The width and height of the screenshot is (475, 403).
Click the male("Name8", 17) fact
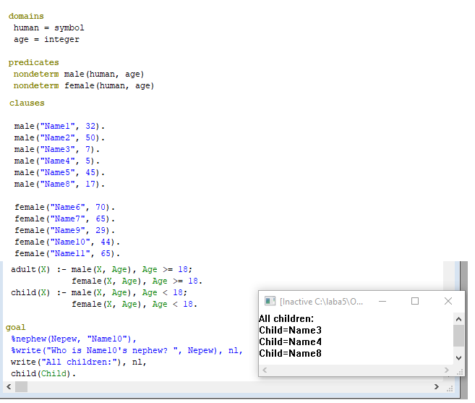59,184
